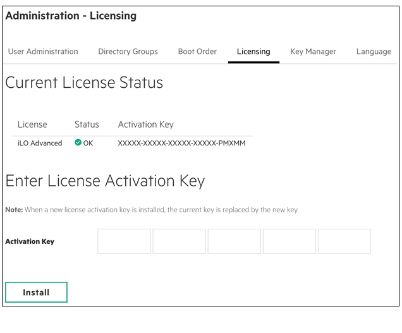Click the fifth Activation Key field
This screenshot has width=402, height=333.
point(344,241)
